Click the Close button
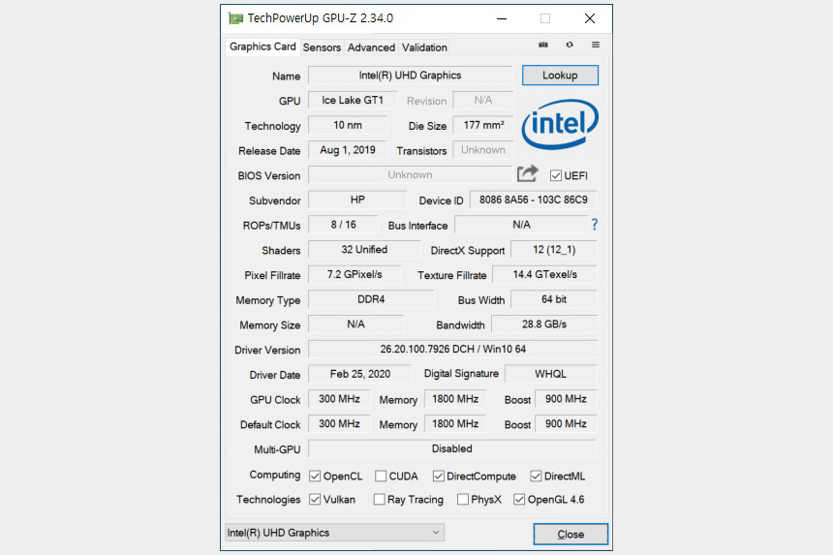This screenshot has width=833, height=555. pos(571,535)
